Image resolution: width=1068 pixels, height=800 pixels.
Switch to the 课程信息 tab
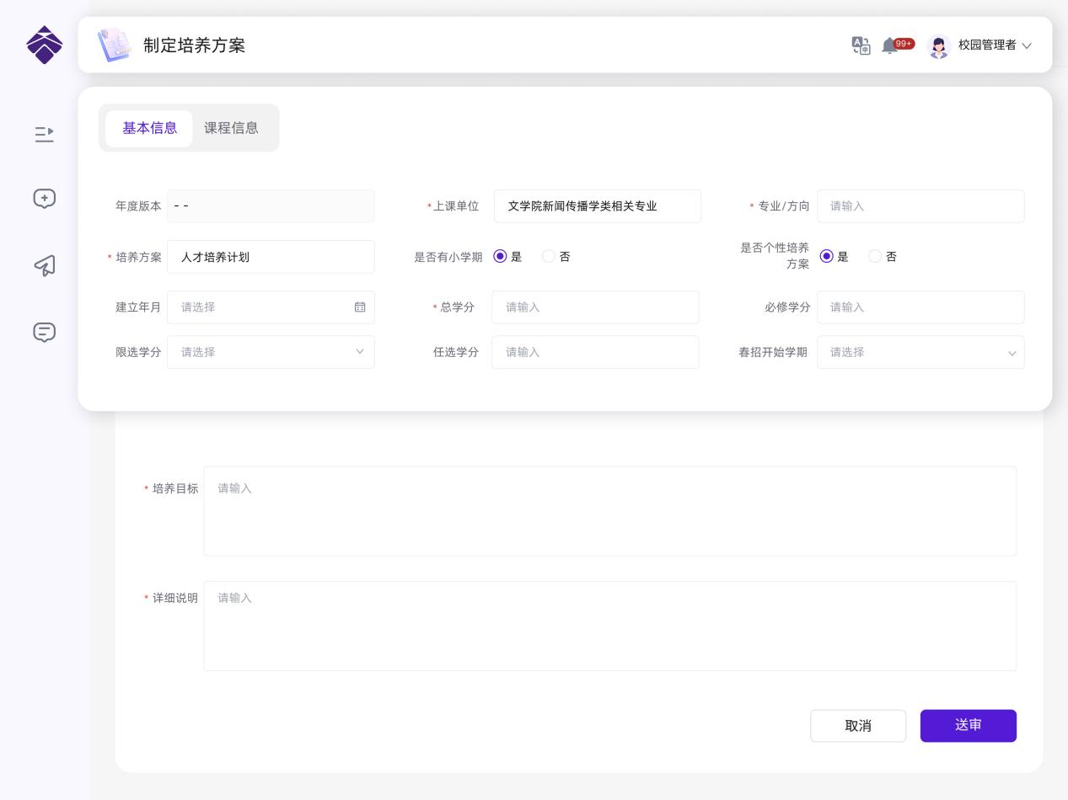click(x=231, y=128)
